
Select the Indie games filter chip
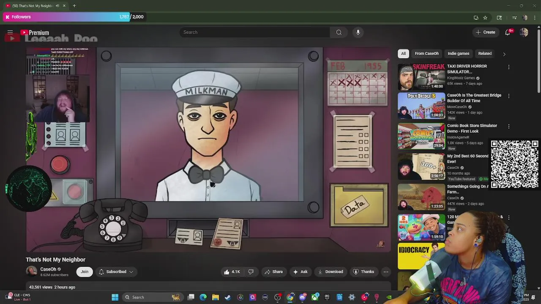point(458,54)
